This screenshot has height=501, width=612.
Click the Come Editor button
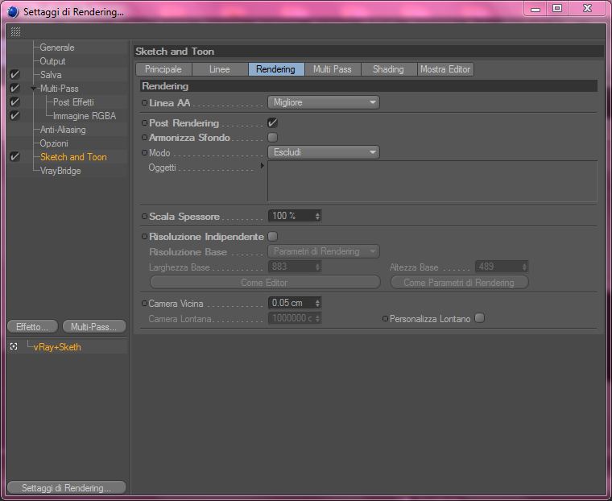265,283
